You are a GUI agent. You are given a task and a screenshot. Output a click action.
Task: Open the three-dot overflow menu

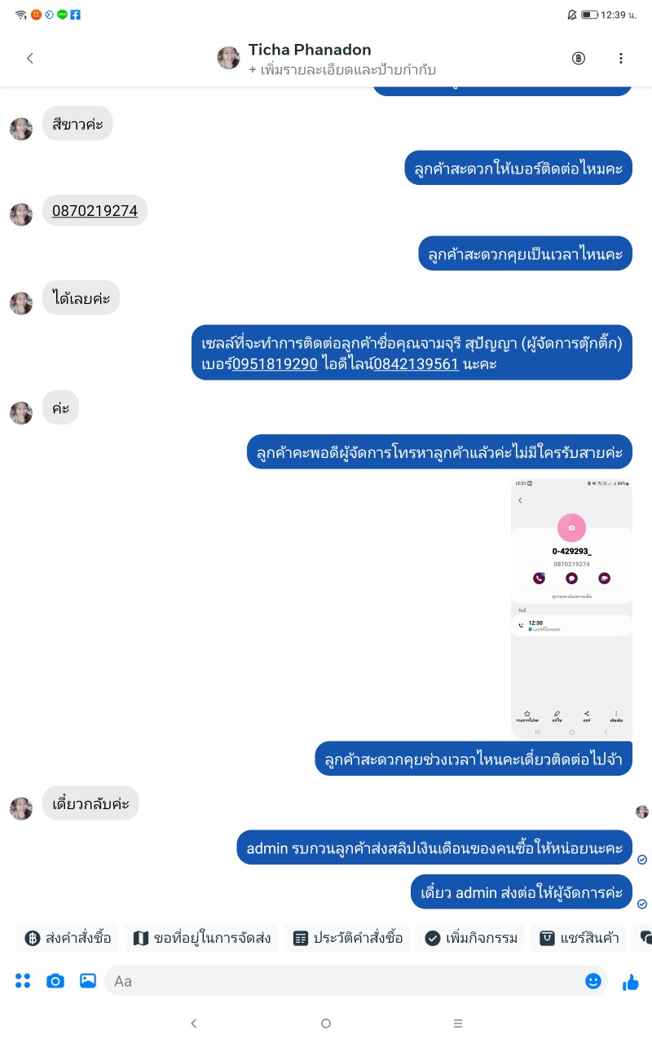[621, 58]
